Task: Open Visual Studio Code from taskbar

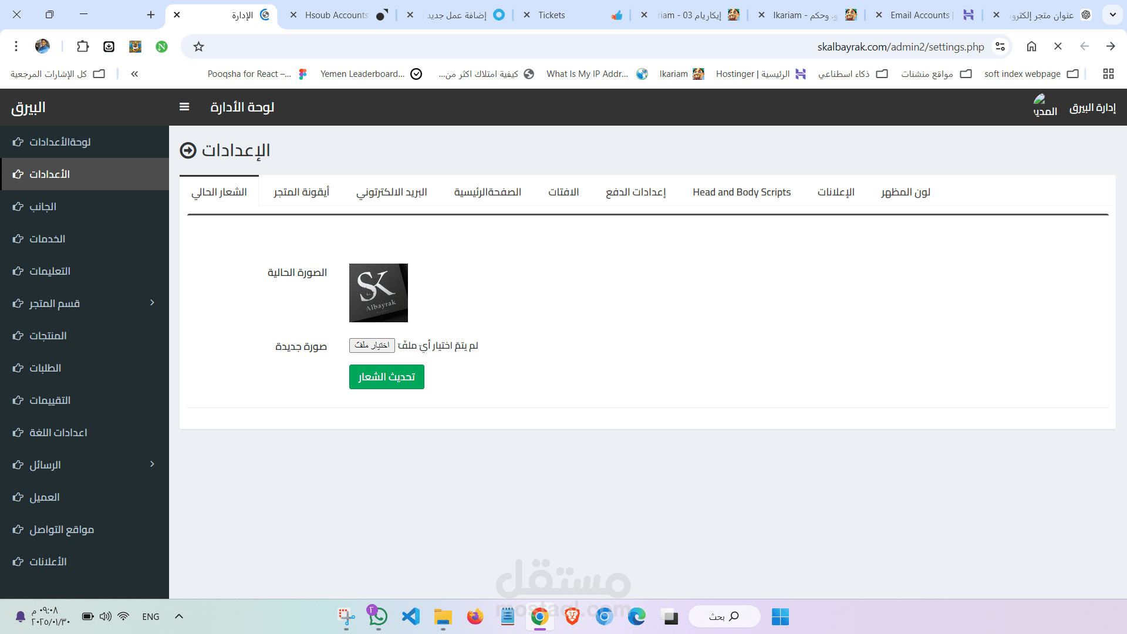Action: tap(411, 616)
